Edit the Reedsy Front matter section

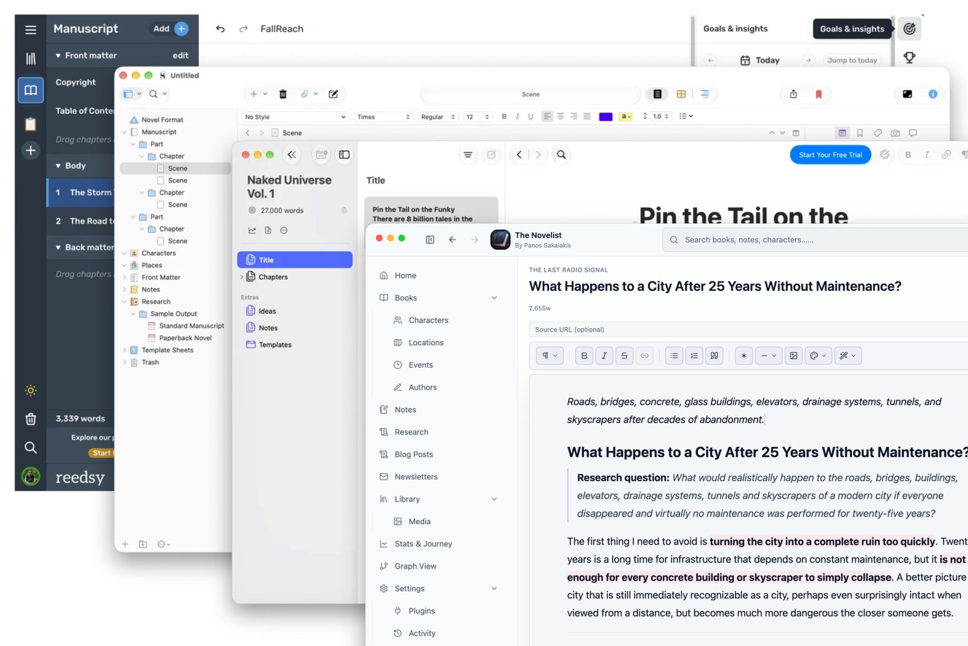point(180,55)
